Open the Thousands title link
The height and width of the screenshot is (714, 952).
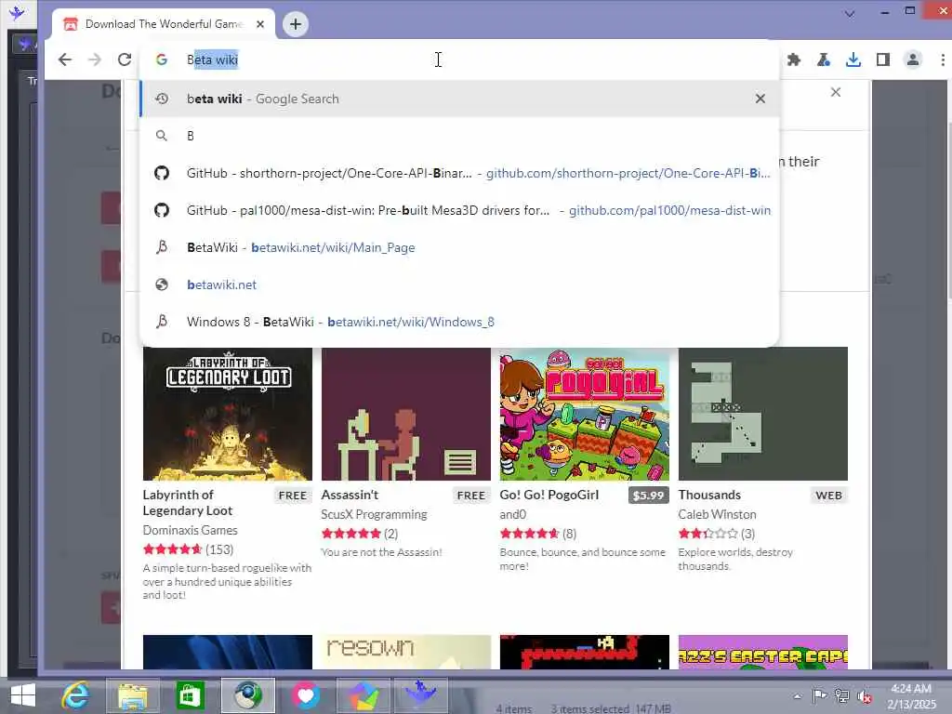pos(709,495)
